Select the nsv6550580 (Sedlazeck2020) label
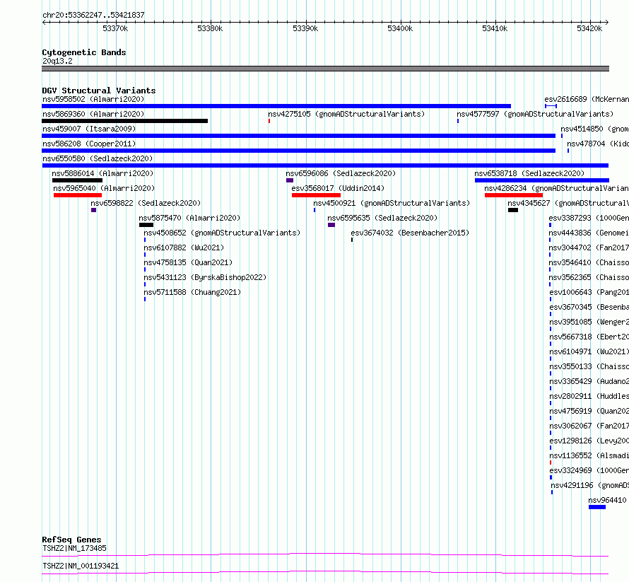 [98, 158]
